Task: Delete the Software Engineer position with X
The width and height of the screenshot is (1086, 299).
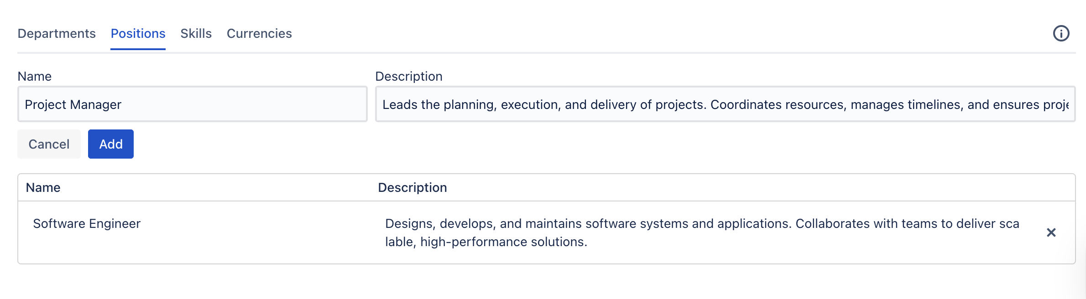Action: [1051, 232]
